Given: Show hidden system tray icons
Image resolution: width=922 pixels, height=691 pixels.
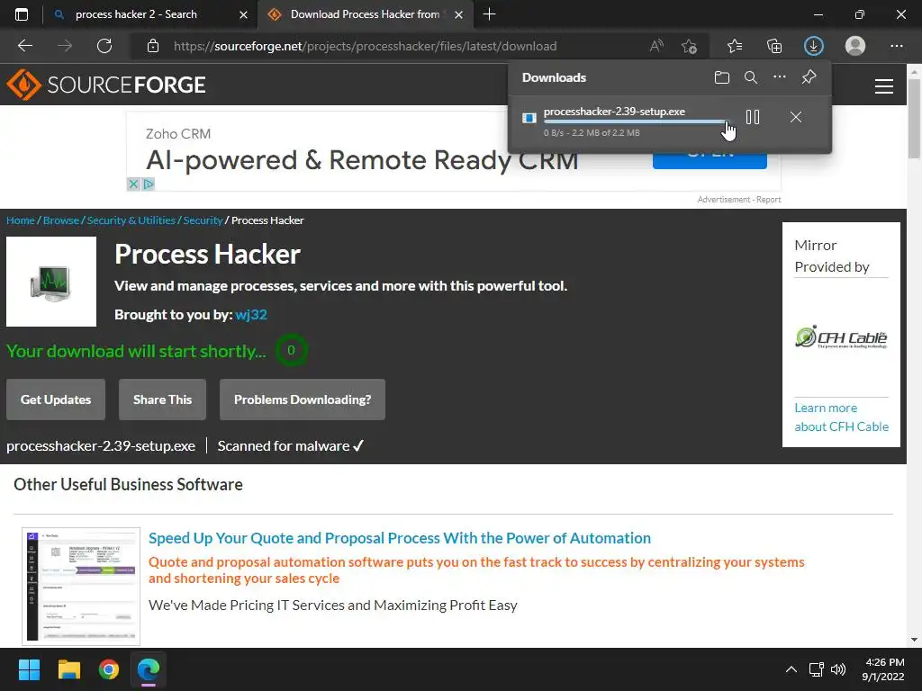Looking at the screenshot, I should (x=791, y=669).
